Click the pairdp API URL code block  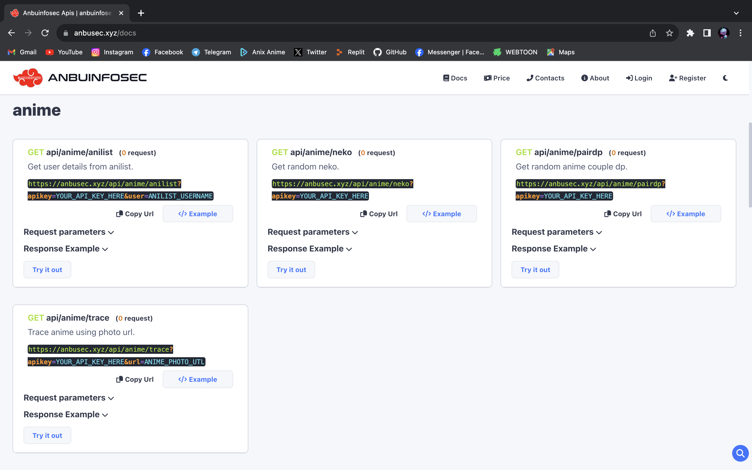point(590,190)
